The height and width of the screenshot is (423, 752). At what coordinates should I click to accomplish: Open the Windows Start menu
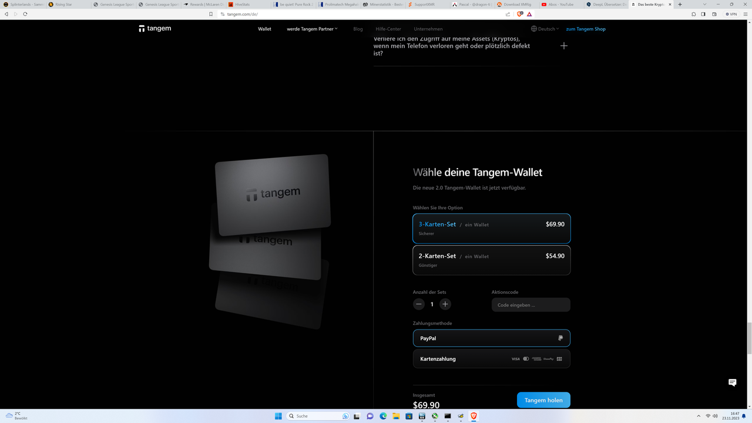point(278,416)
